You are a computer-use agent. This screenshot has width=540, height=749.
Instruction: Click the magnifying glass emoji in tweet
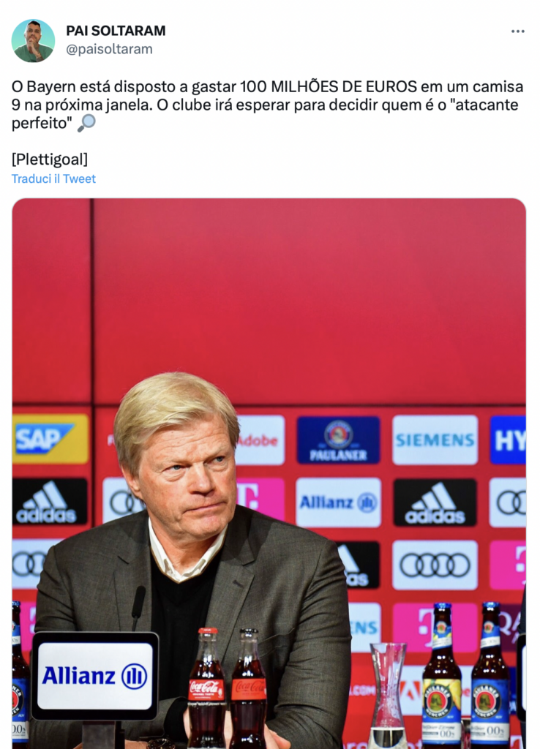coord(86,123)
